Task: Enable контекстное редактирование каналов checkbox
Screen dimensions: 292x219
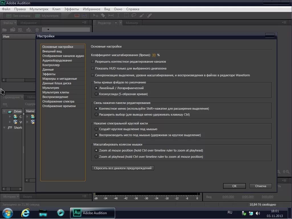Action: coord(93,62)
